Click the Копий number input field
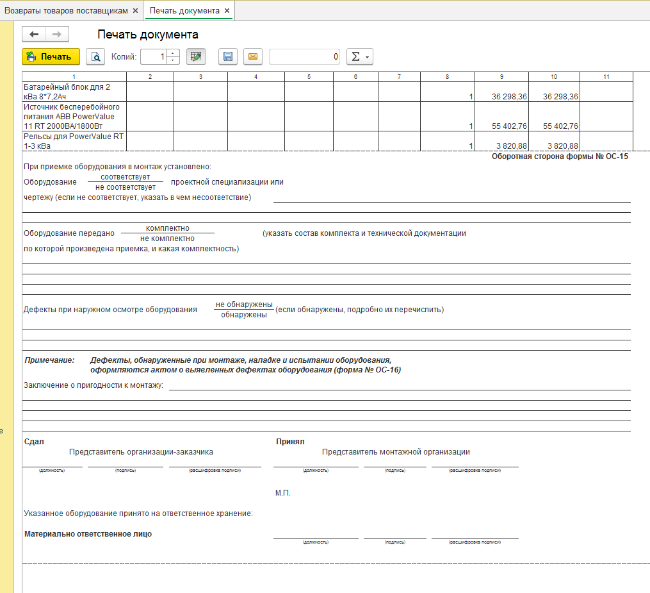This screenshot has width=650, height=593. coord(154,57)
